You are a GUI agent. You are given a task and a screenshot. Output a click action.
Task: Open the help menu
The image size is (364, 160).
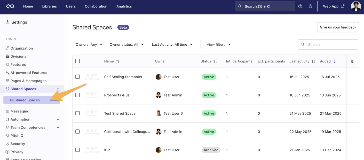click(x=300, y=6)
